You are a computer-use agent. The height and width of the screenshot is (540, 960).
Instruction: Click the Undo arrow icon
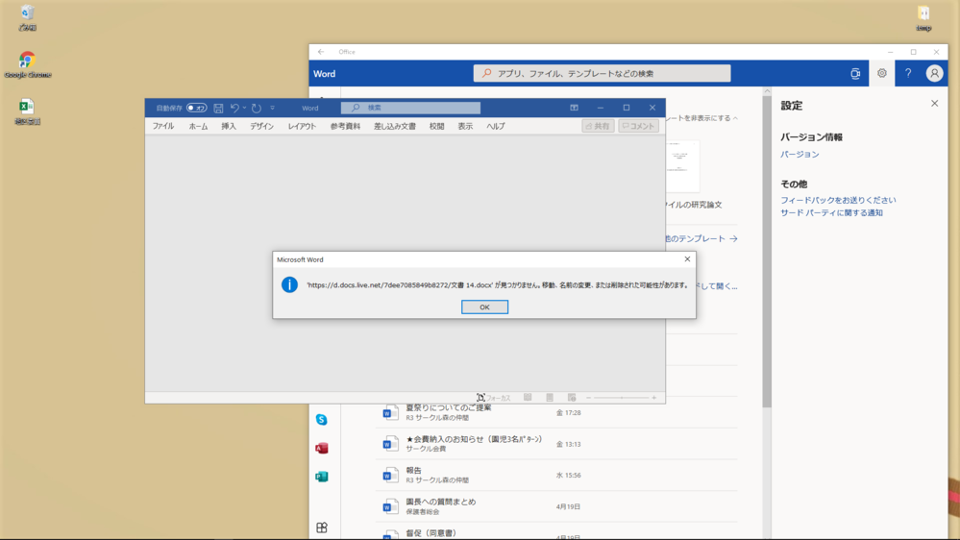tap(234, 108)
